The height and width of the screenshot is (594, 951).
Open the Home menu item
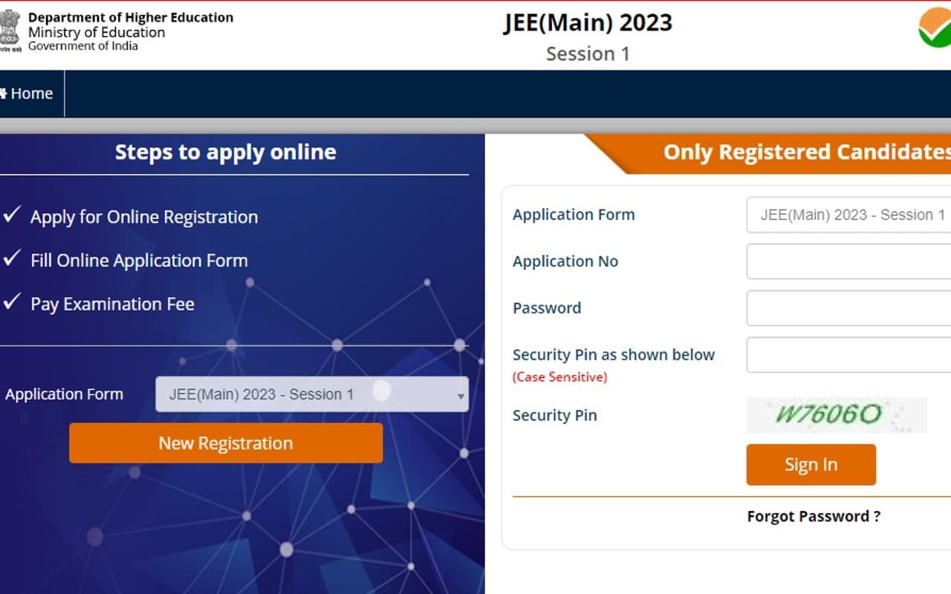pyautogui.click(x=30, y=94)
